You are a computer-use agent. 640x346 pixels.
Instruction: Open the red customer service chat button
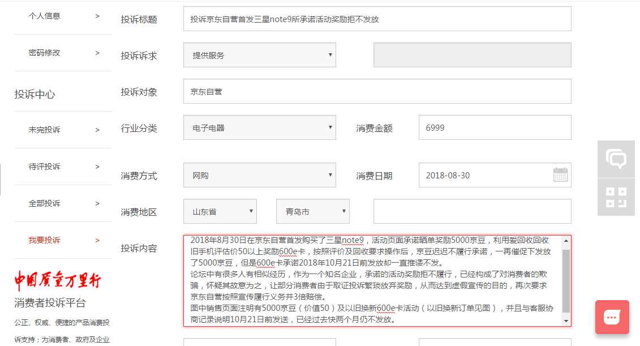click(612, 317)
